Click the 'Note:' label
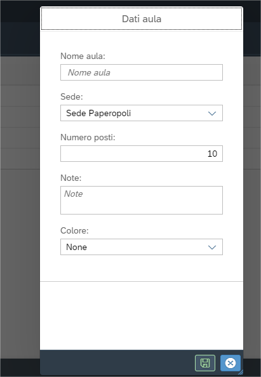 click(x=70, y=178)
